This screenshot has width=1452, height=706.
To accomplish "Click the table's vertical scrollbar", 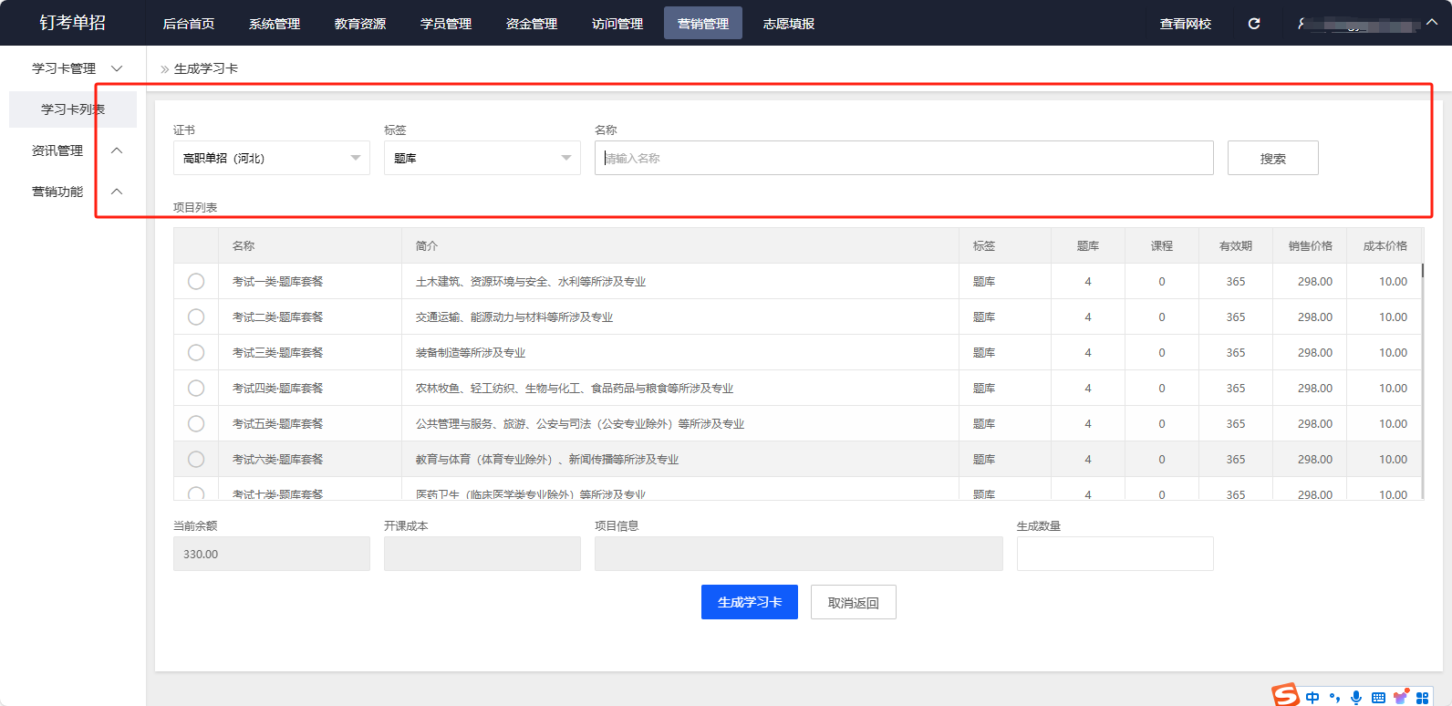I will coord(1423,381).
